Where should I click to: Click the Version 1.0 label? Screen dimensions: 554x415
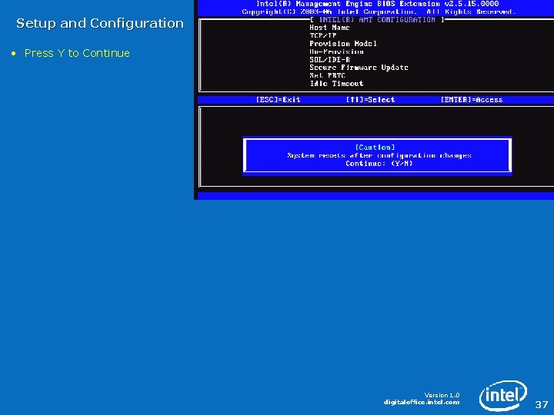coord(442,395)
